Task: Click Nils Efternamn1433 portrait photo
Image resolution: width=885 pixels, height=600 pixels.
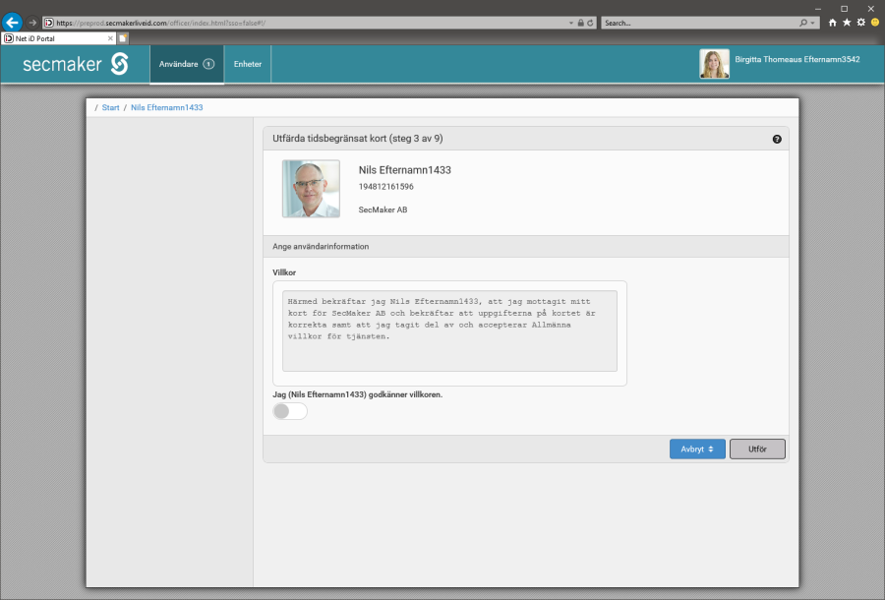Action: 311,189
